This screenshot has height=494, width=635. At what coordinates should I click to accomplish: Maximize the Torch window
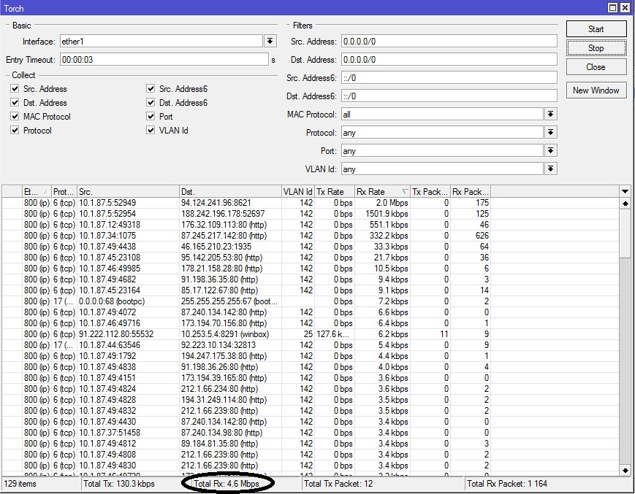coord(613,8)
